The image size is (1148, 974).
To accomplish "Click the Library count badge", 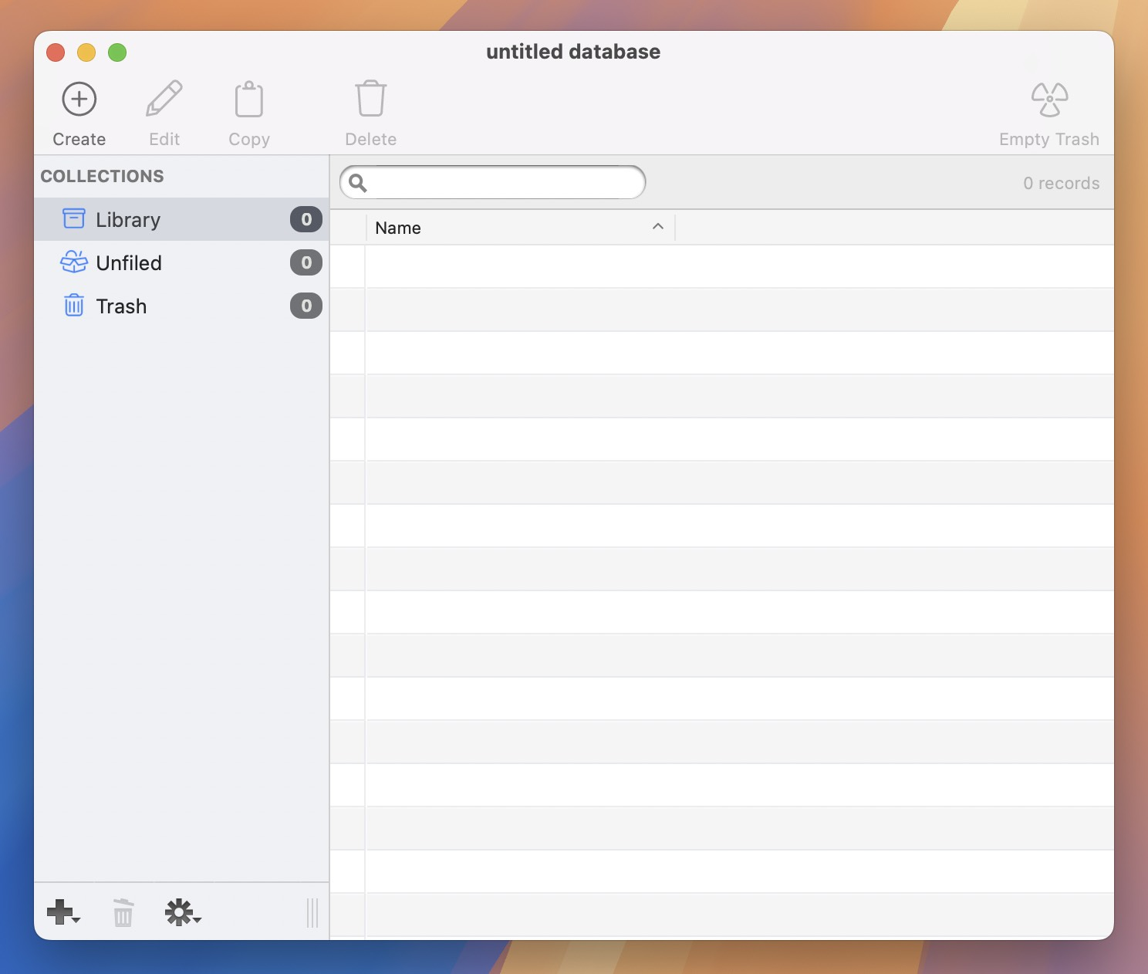I will (306, 220).
